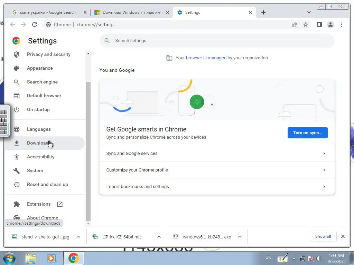Close the Download Windows 7 tab
The width and height of the screenshot is (354, 265).
click(x=168, y=12)
